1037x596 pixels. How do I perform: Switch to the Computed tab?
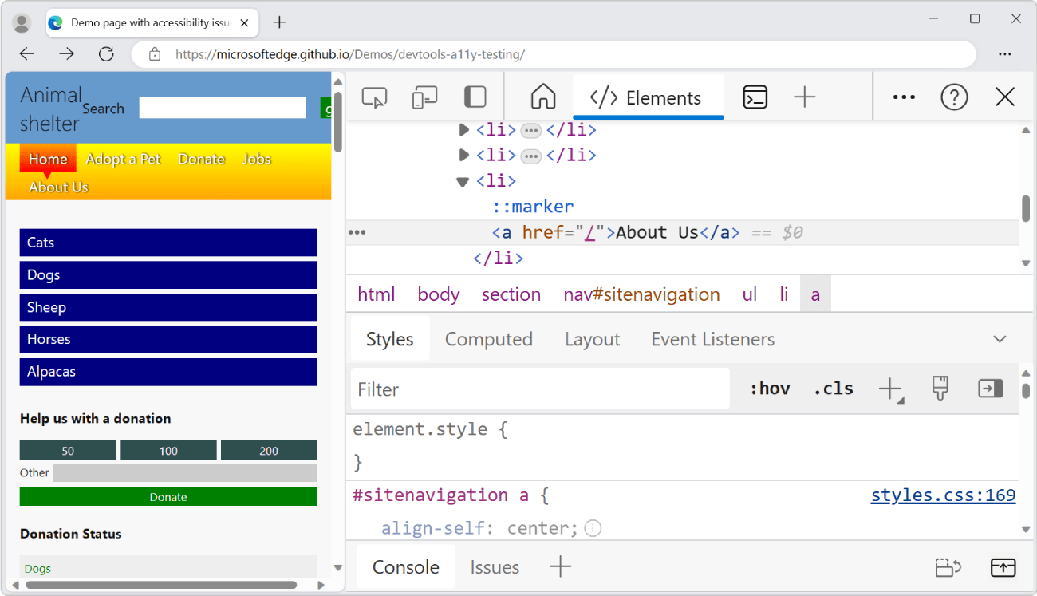coord(489,339)
